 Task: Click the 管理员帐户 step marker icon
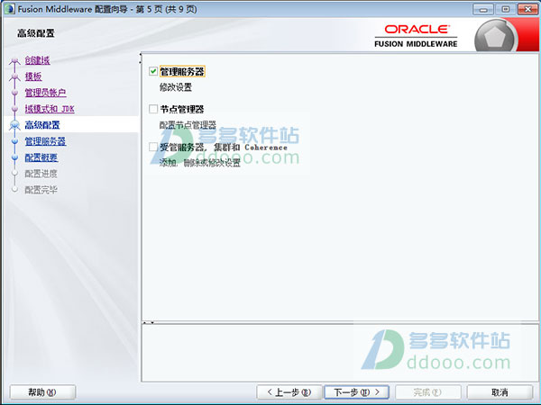point(14,93)
